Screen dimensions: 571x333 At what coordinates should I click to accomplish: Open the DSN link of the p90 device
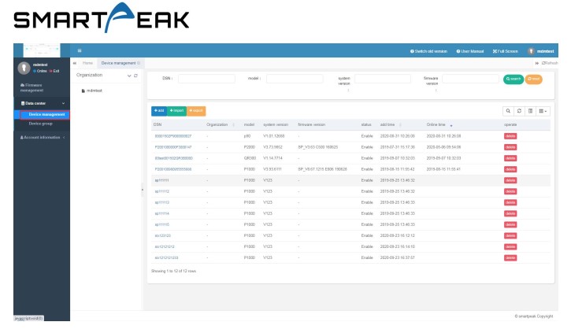(x=173, y=136)
